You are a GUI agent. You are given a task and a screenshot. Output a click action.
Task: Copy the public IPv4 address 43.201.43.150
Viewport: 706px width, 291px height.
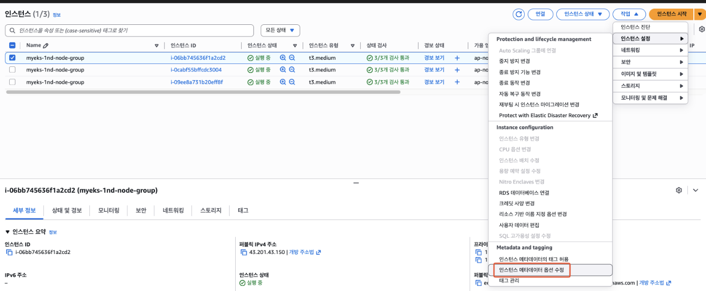244,252
